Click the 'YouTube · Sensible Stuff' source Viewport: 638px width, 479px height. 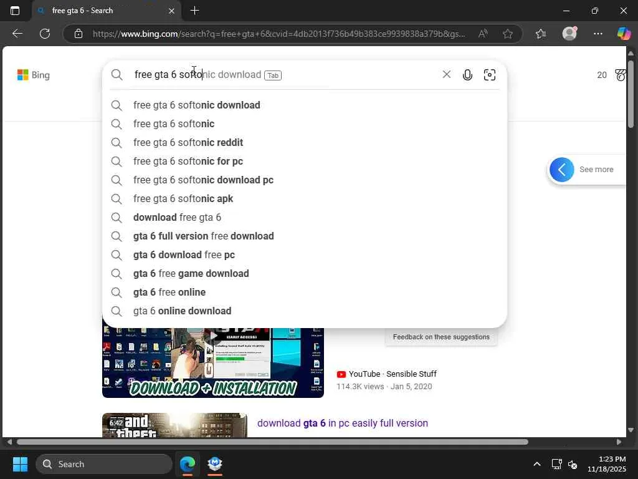[386, 374]
